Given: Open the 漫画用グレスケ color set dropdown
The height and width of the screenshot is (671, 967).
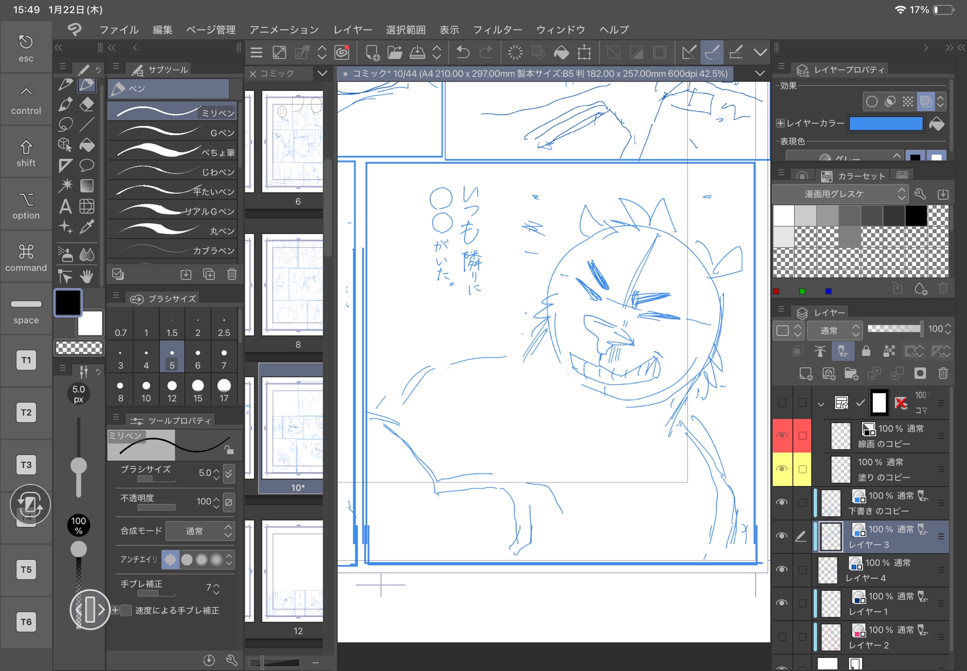Looking at the screenshot, I should (840, 194).
